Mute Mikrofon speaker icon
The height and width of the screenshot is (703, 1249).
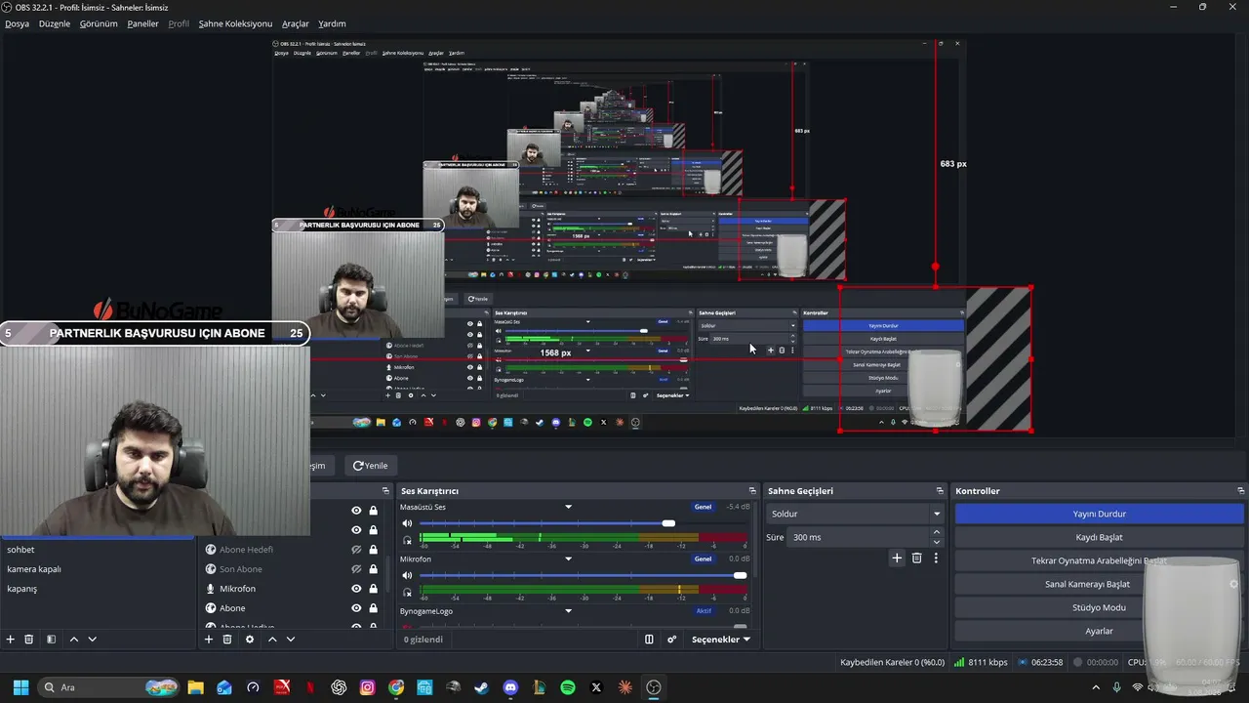tap(407, 576)
